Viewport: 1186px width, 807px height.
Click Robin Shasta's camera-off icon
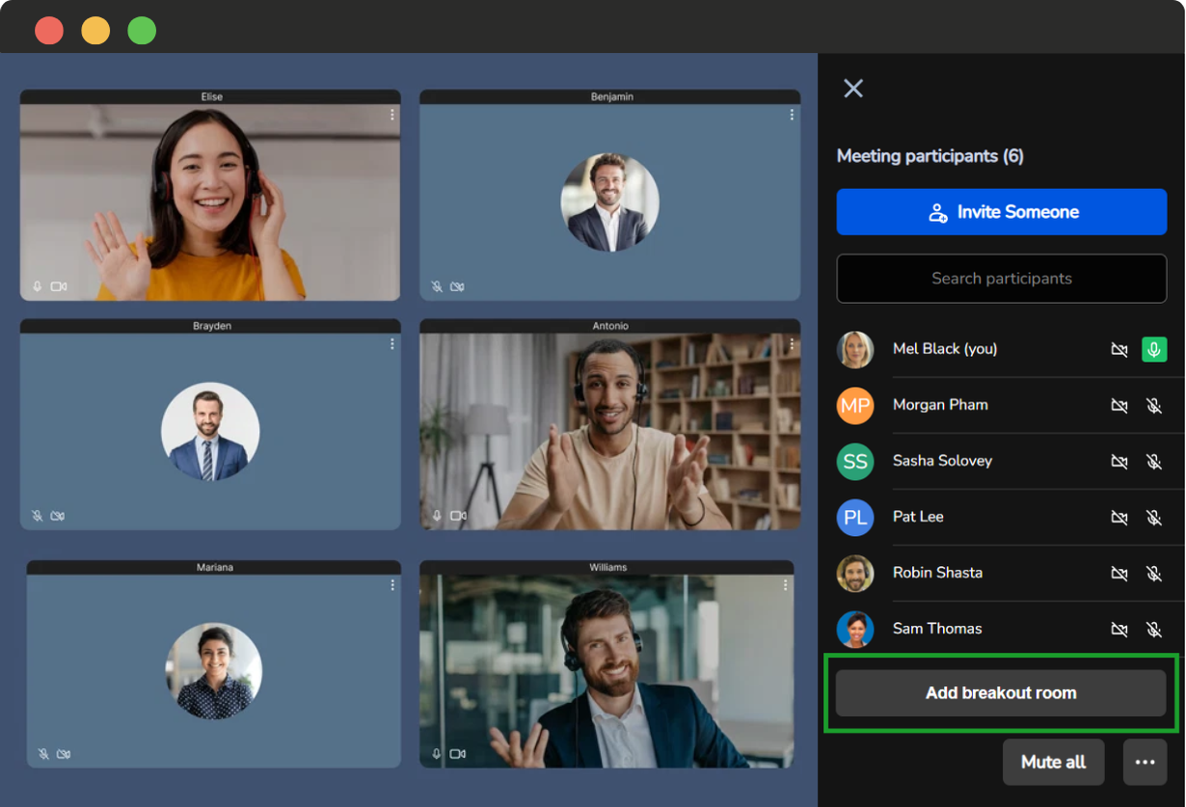1119,574
